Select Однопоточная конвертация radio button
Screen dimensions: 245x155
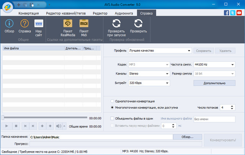[112, 101]
